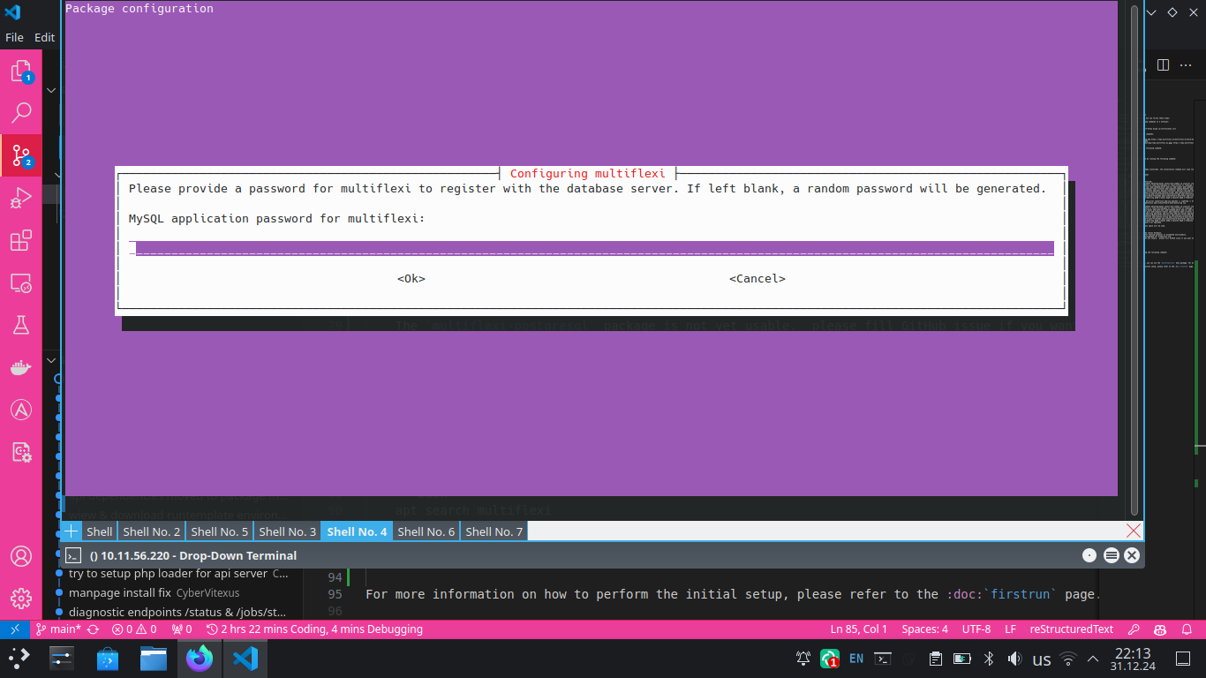Click the synchronize changes icon

[93, 629]
